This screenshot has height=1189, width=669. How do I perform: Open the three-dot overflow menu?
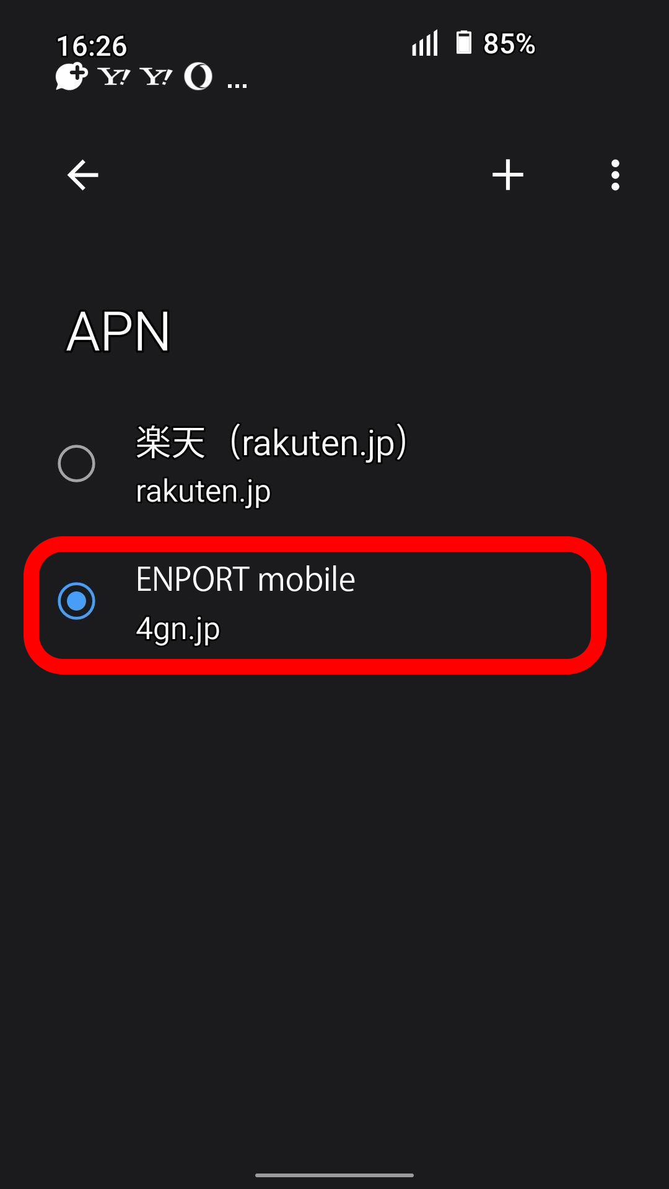pos(615,175)
